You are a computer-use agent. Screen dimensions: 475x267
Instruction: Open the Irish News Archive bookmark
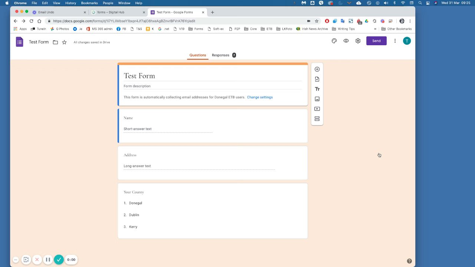(x=312, y=29)
